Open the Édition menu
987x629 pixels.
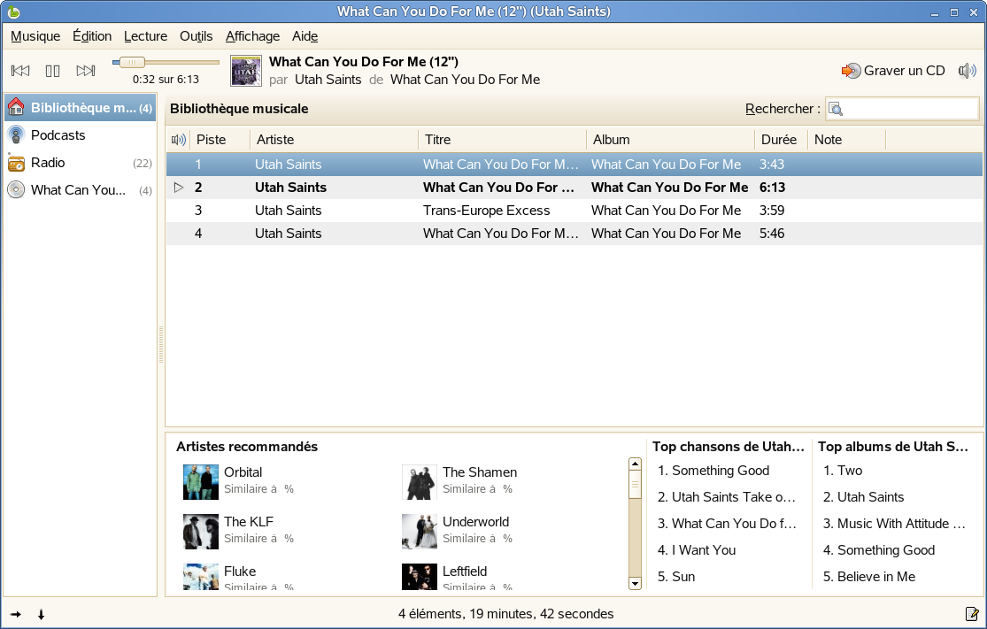92,36
